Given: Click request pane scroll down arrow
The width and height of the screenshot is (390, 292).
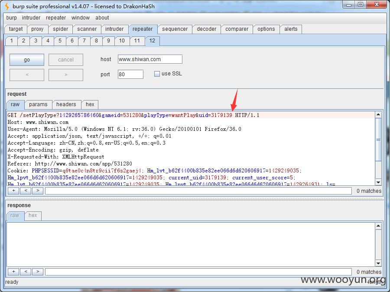Looking at the screenshot, I should click(x=378, y=182).
